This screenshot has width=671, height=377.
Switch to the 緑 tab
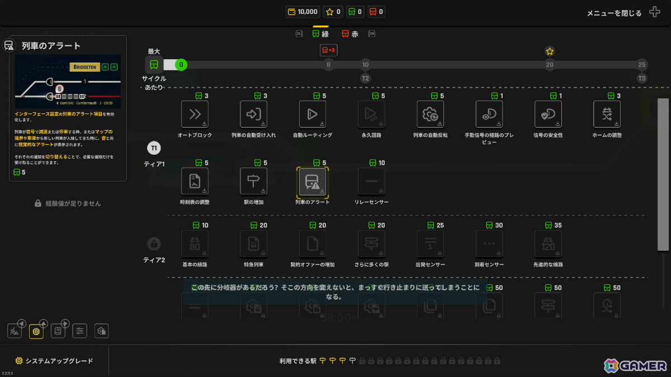point(320,34)
